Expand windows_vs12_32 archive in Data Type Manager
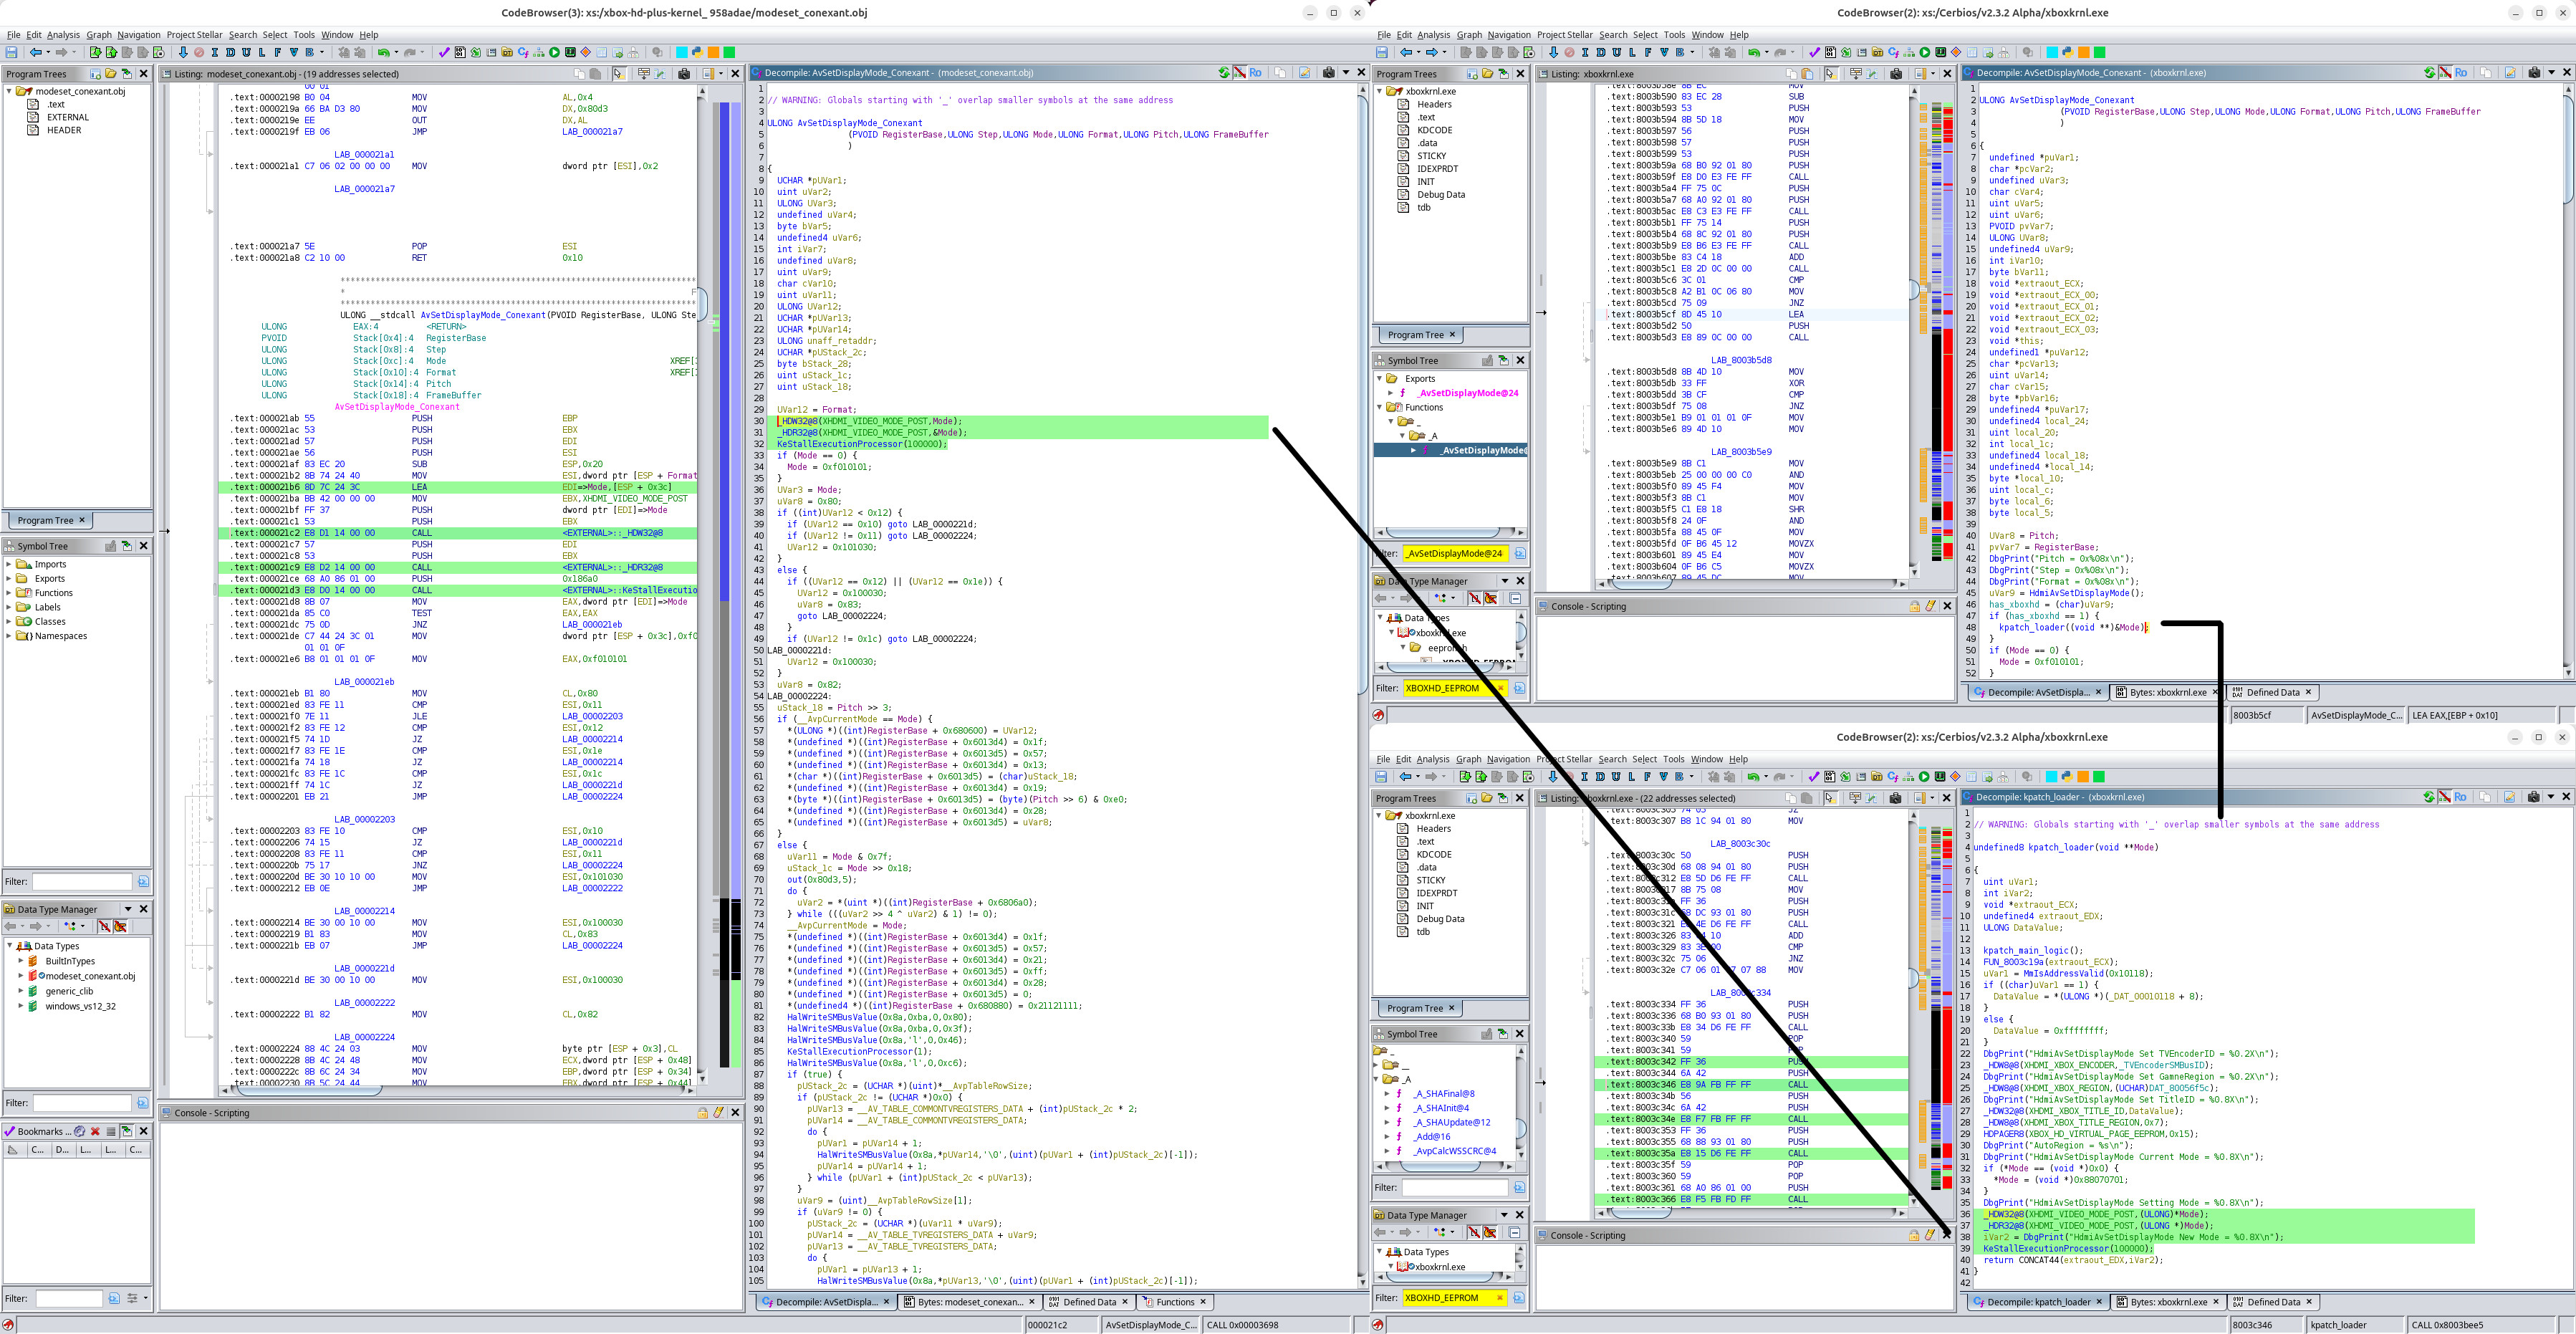2576x1334 pixels. pyautogui.click(x=20, y=1005)
